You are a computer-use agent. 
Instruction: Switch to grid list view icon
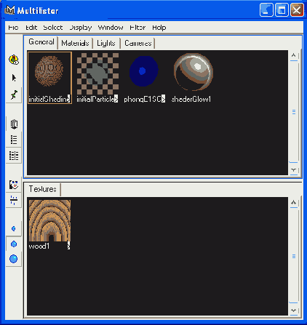click(14, 156)
